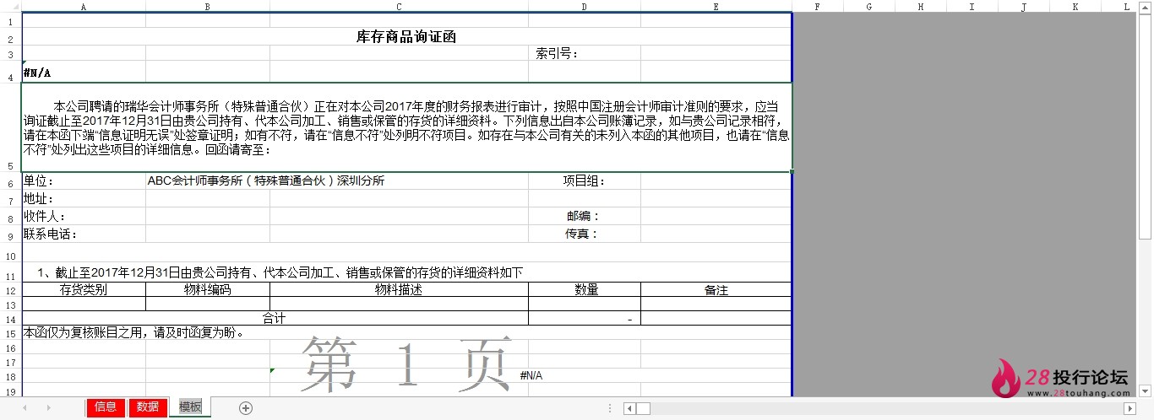Click the vertical scrollbar down arrow
The height and width of the screenshot is (420, 1154).
[x=1146, y=391]
